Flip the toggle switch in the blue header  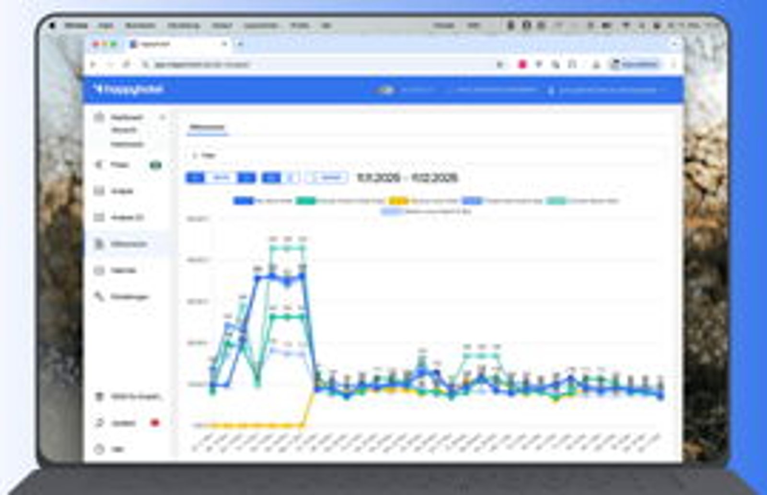[x=385, y=90]
